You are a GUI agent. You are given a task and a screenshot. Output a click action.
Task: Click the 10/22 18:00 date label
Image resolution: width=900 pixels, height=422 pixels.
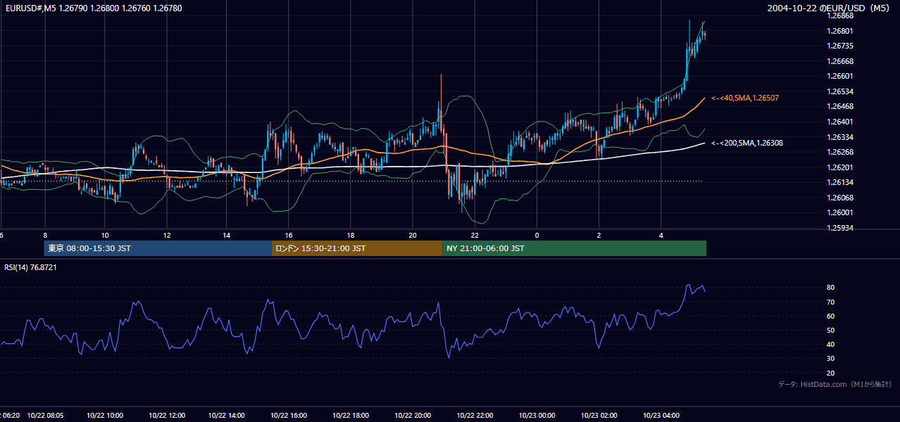[351, 416]
